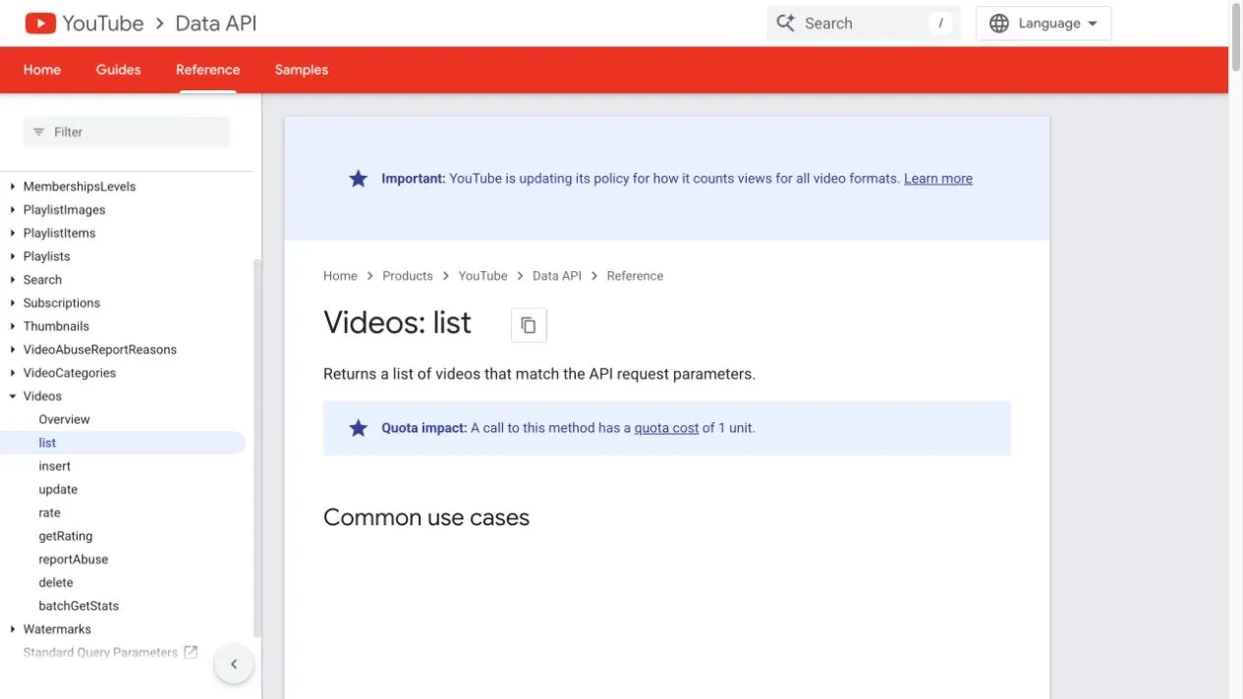The image size is (1243, 699).
Task: Expand the VideoAbuseReportReasons section
Action: 13,349
